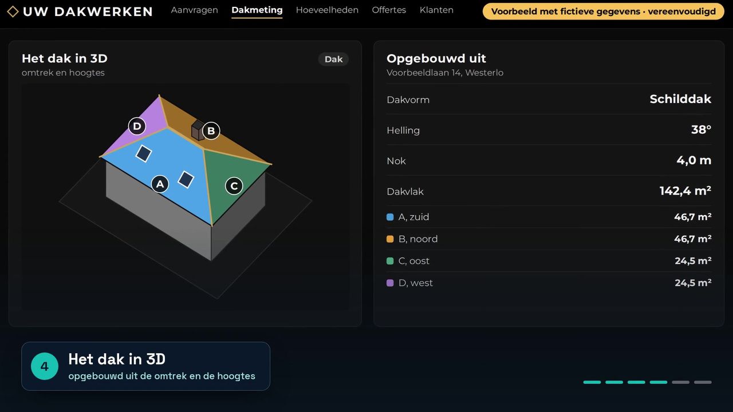Viewport: 733px width, 412px height.
Task: Select roof face marker D in 3D view
Action: [x=137, y=126]
